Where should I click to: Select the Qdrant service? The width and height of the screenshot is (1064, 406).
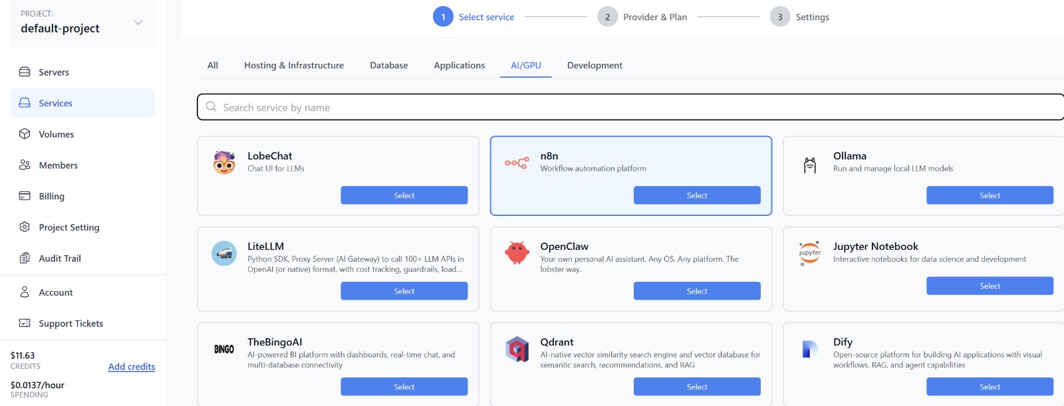click(x=697, y=387)
